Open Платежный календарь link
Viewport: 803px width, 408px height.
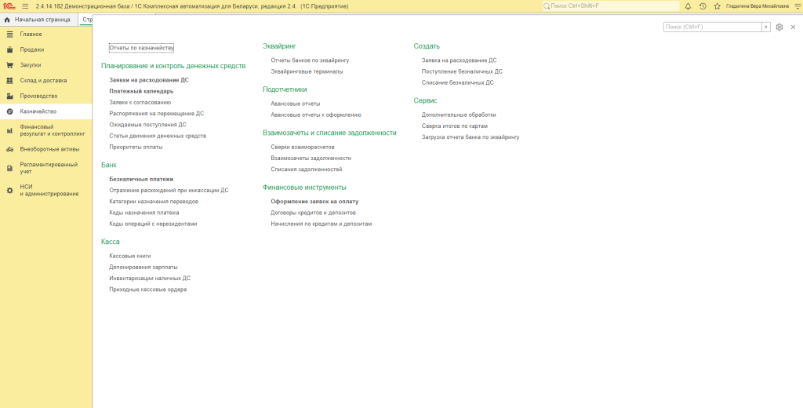[x=141, y=91]
